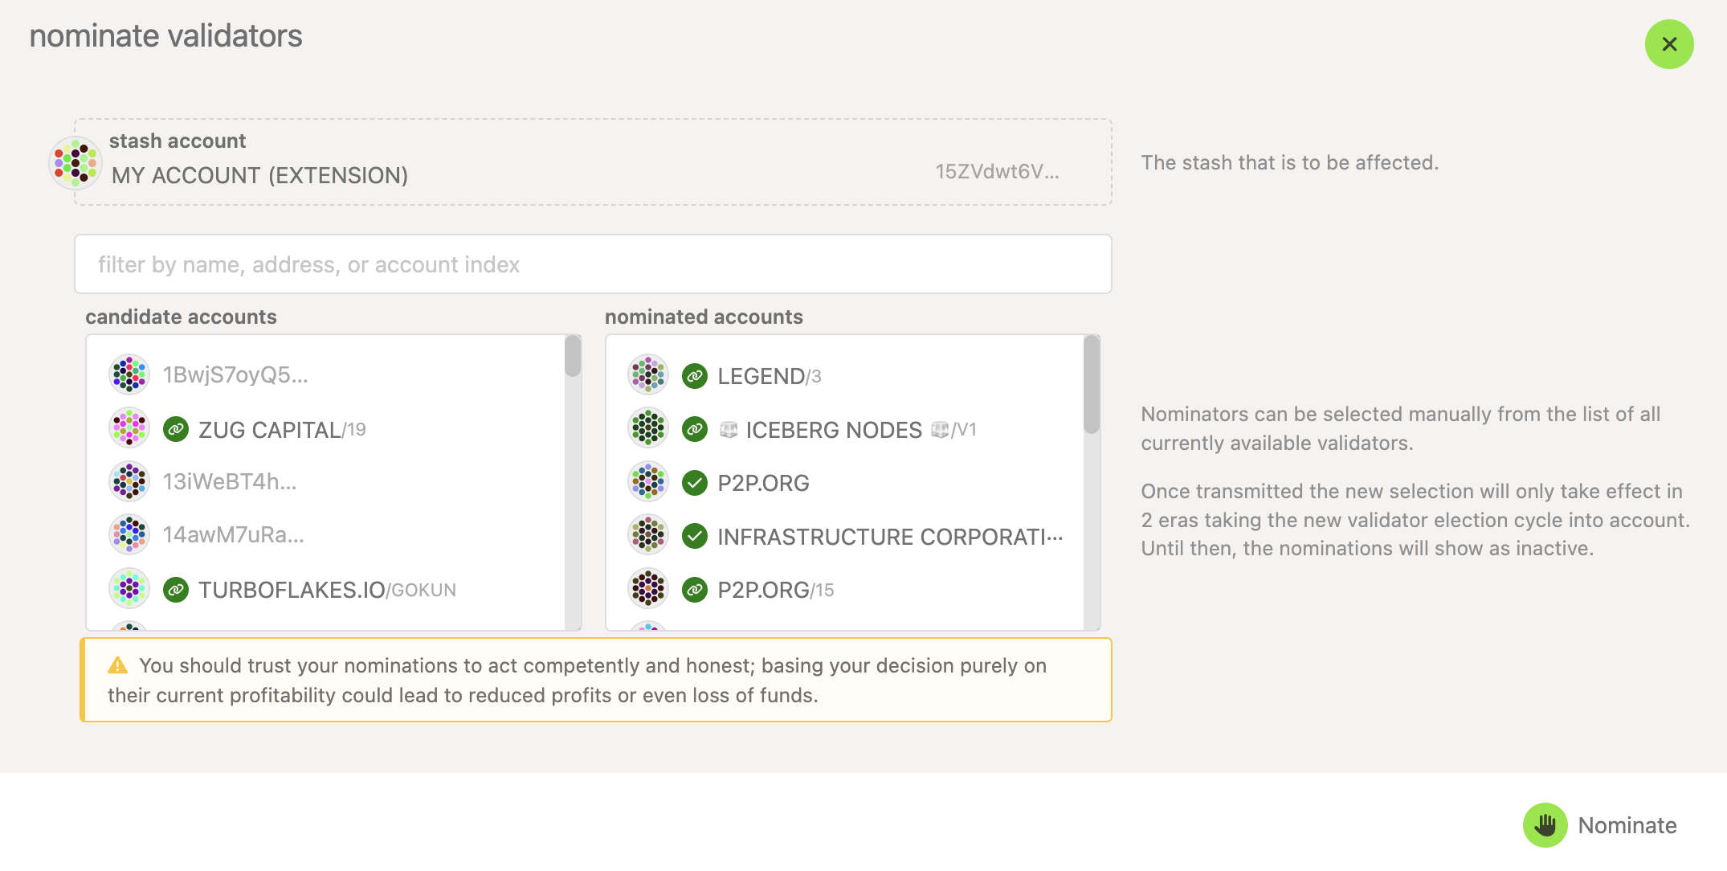This screenshot has width=1727, height=871.
Task: Click nominated accounts list scrollbar
Action: (1092, 386)
